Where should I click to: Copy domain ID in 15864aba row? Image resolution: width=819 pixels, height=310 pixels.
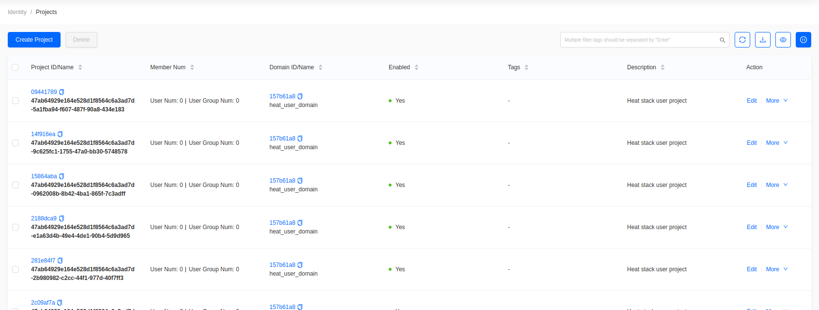300,181
